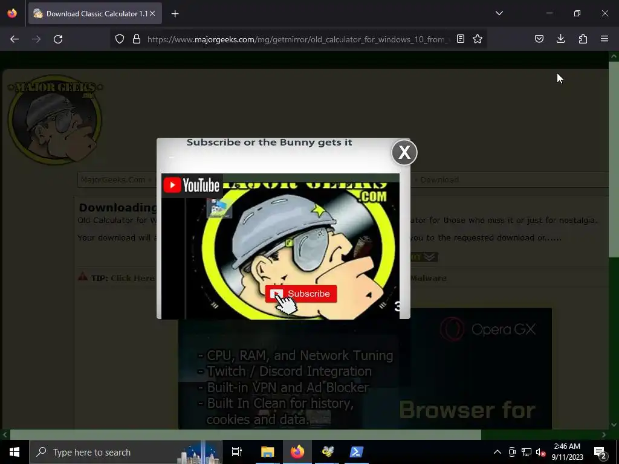The height and width of the screenshot is (464, 619).
Task: Click the Download breadcrumb text
Action: [x=439, y=180]
